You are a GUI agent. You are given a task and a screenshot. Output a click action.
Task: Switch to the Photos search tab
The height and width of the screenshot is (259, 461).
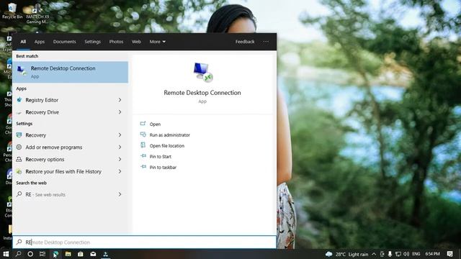[x=116, y=42]
